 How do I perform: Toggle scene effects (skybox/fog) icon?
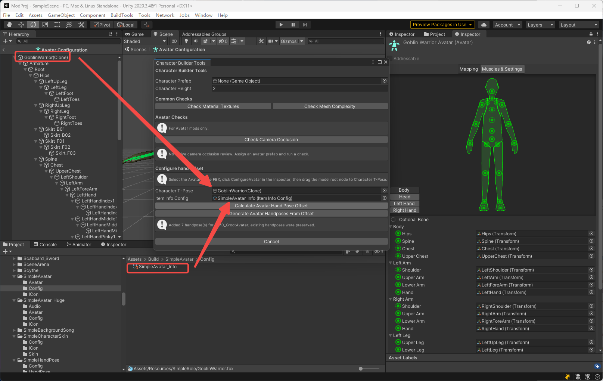[x=205, y=41]
